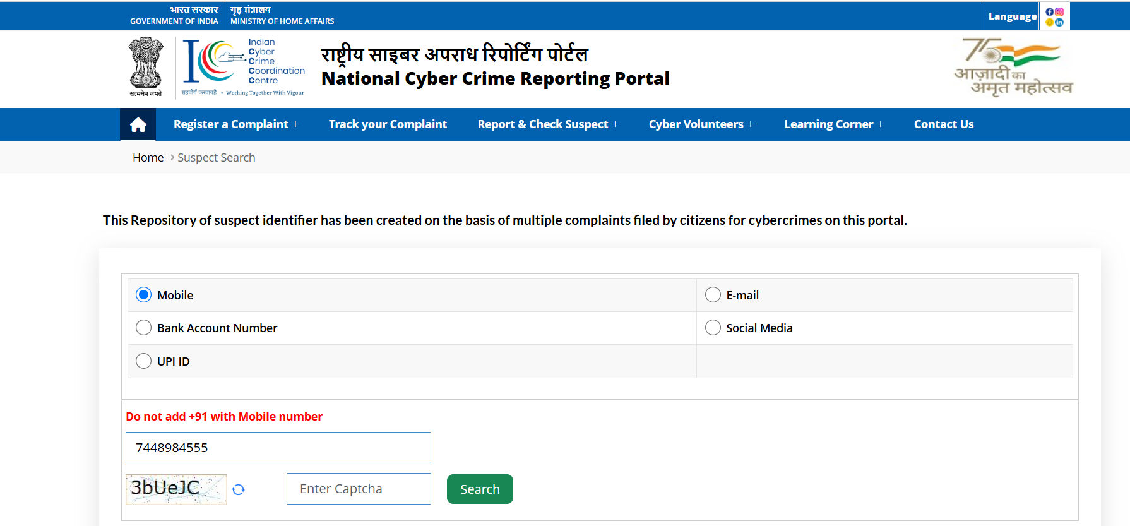Refresh the captcha image
The image size is (1130, 526).
(x=238, y=489)
